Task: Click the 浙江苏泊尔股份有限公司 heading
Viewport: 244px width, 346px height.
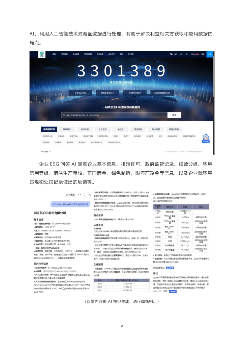Action: point(50,213)
